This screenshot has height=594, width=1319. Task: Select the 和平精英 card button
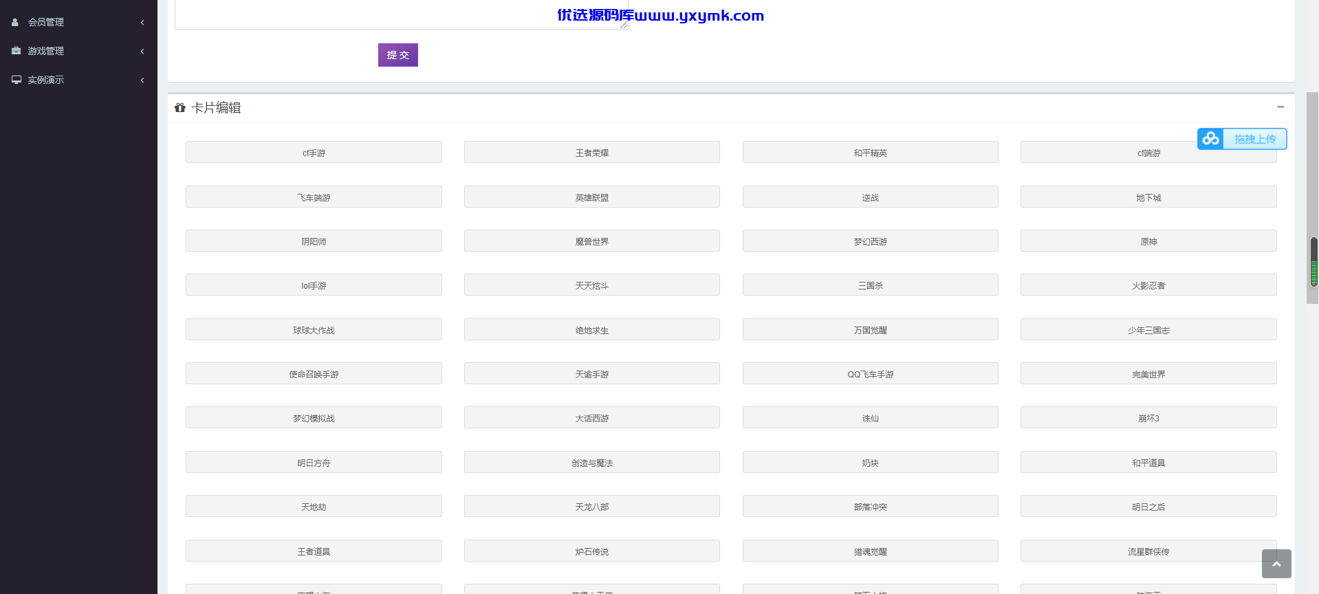tap(871, 153)
